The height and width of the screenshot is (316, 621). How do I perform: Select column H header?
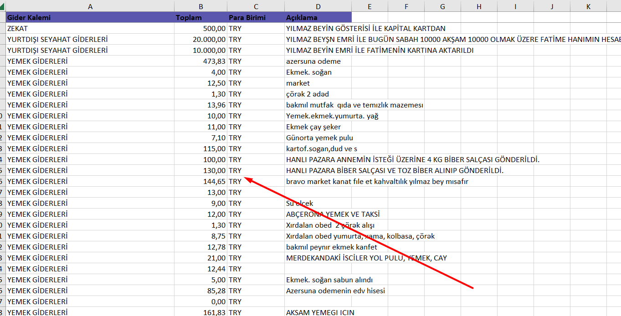479,6
